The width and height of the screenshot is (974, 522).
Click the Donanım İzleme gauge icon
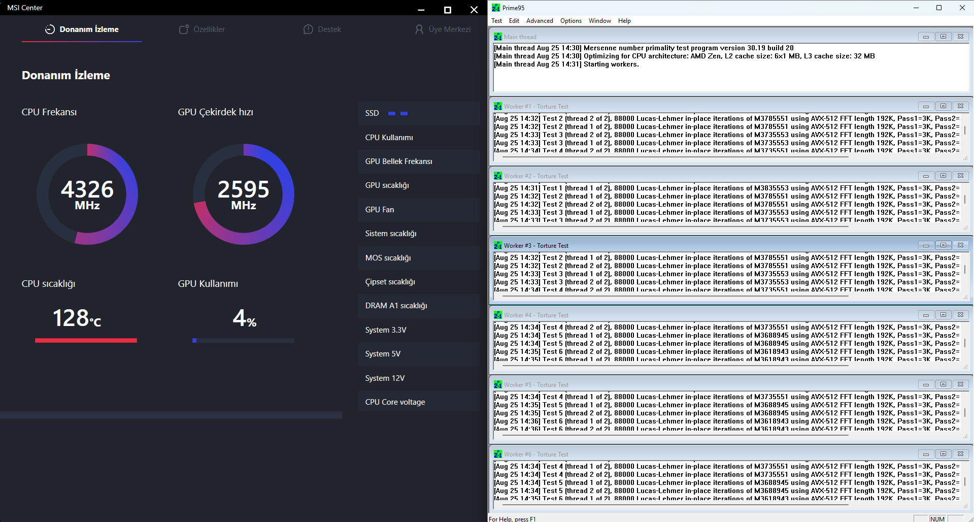pos(50,29)
